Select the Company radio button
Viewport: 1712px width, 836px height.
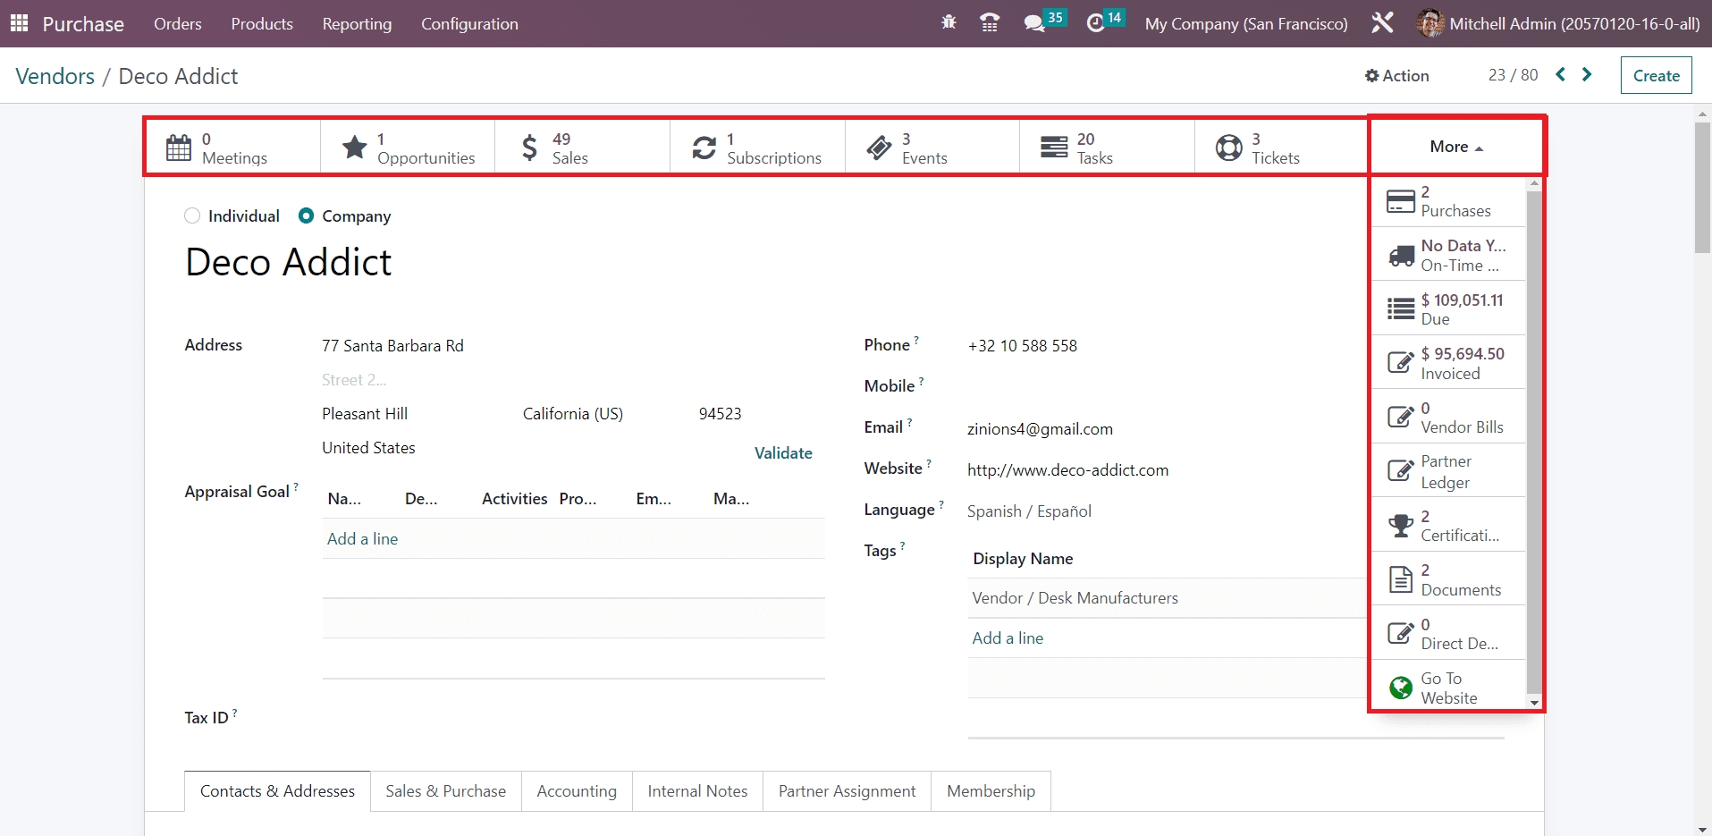307,215
